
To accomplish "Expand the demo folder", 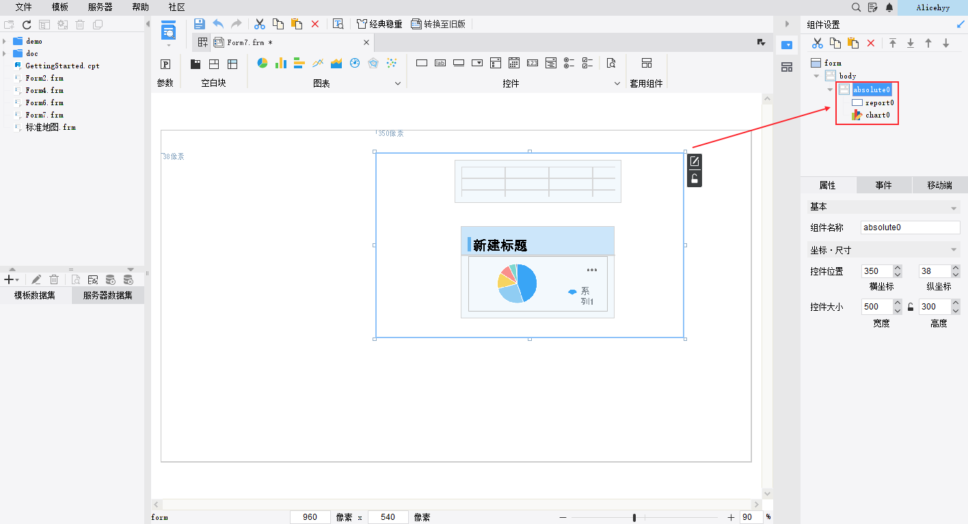I will (5, 41).
